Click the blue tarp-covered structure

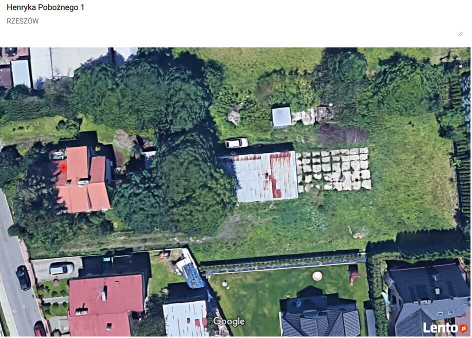point(190,273)
